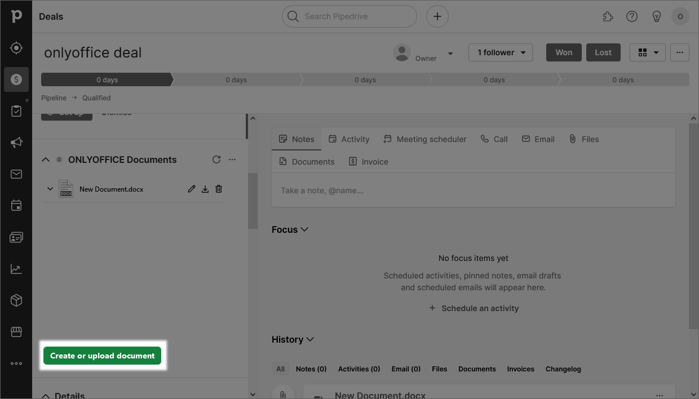
Task: Open the edit pencil for New Document.docx
Action: click(x=191, y=189)
